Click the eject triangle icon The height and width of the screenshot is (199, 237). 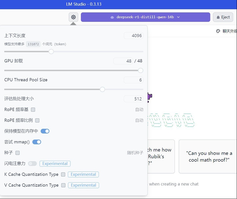(218, 17)
